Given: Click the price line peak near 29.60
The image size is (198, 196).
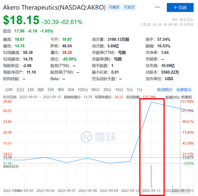Looking at the screenshot, I should pyautogui.click(x=151, y=102).
